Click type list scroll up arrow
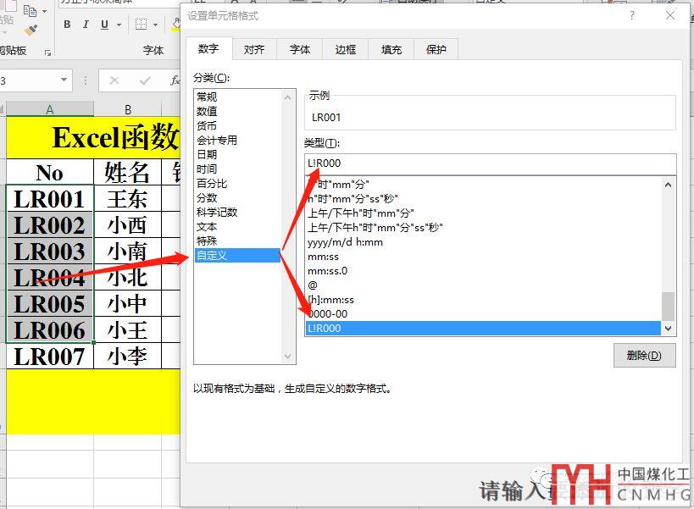The height and width of the screenshot is (509, 694). 669,185
